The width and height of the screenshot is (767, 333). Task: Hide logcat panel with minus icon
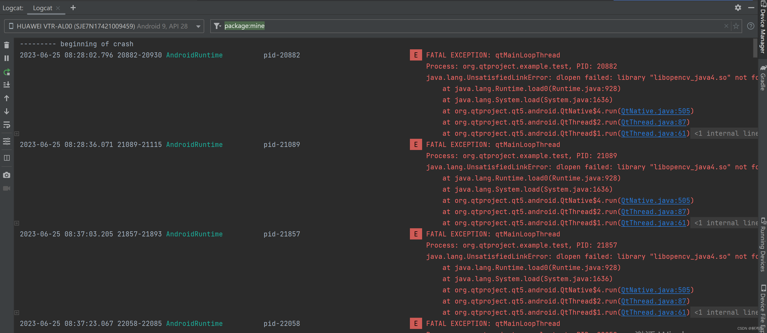tap(751, 7)
